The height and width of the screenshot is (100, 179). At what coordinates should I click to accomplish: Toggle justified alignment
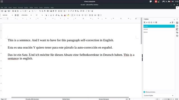[79, 15]
